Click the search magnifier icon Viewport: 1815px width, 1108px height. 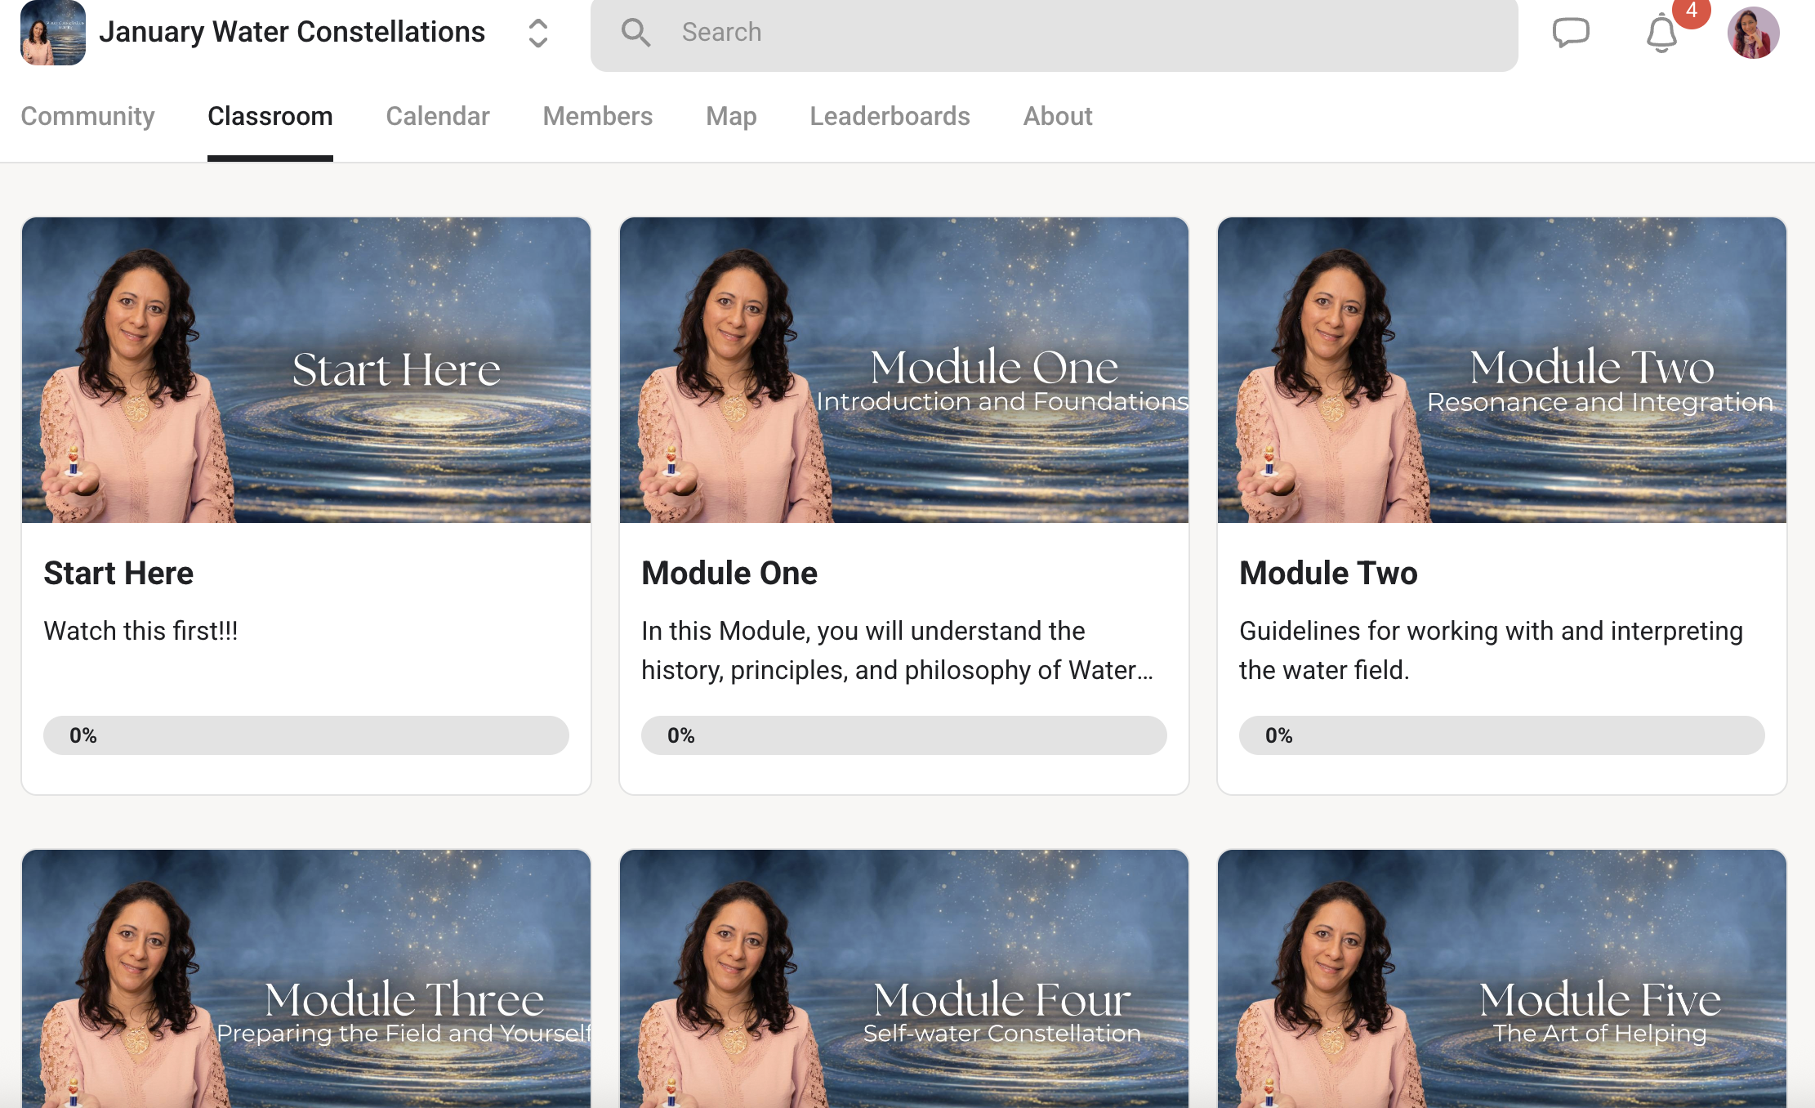click(635, 33)
